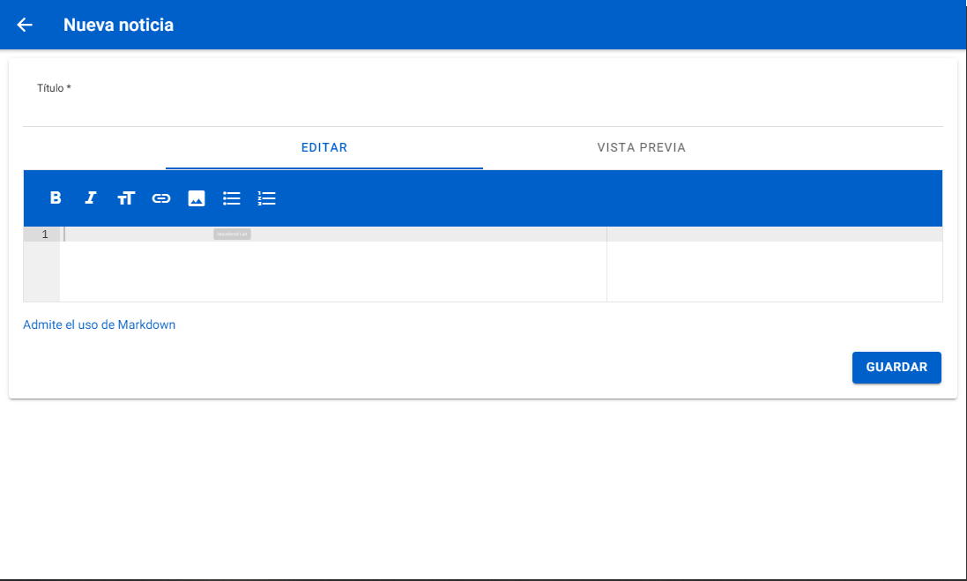This screenshot has width=967, height=581.
Task: Apply italic formatting in editor toolbar
Action: pos(90,198)
